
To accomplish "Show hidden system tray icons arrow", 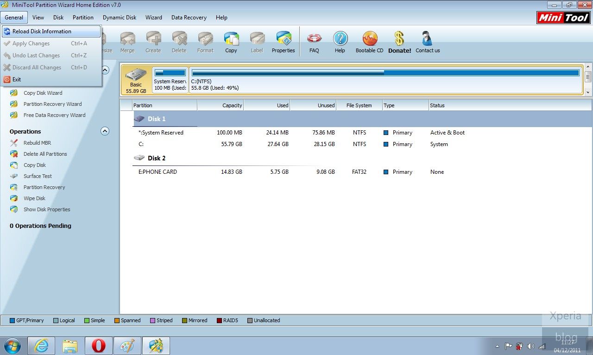I will coord(498,346).
